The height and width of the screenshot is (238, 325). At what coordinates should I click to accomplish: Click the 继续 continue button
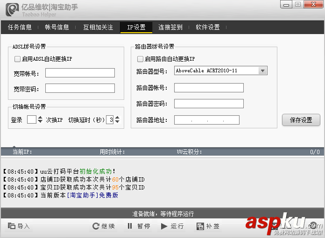[x=103, y=226]
